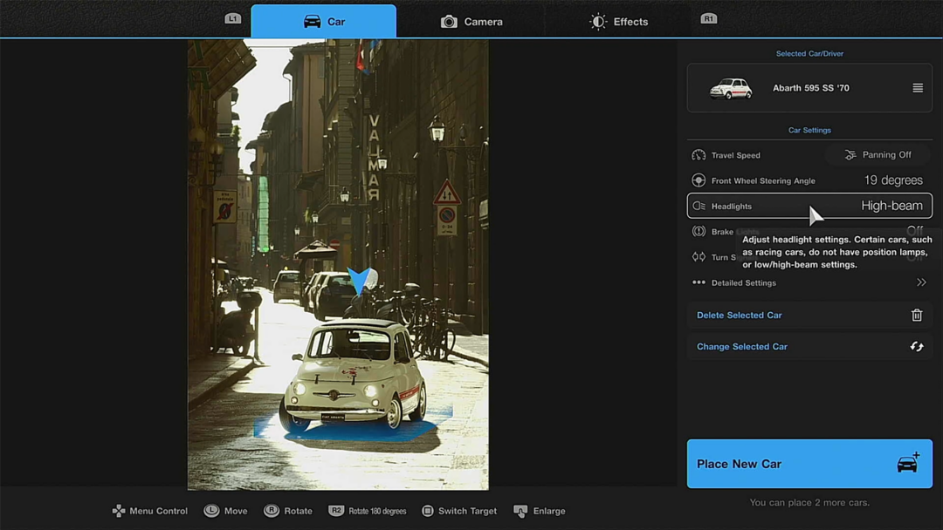Open the hamburger menu beside Abarth 595 SS '70
The height and width of the screenshot is (530, 943).
pos(918,88)
